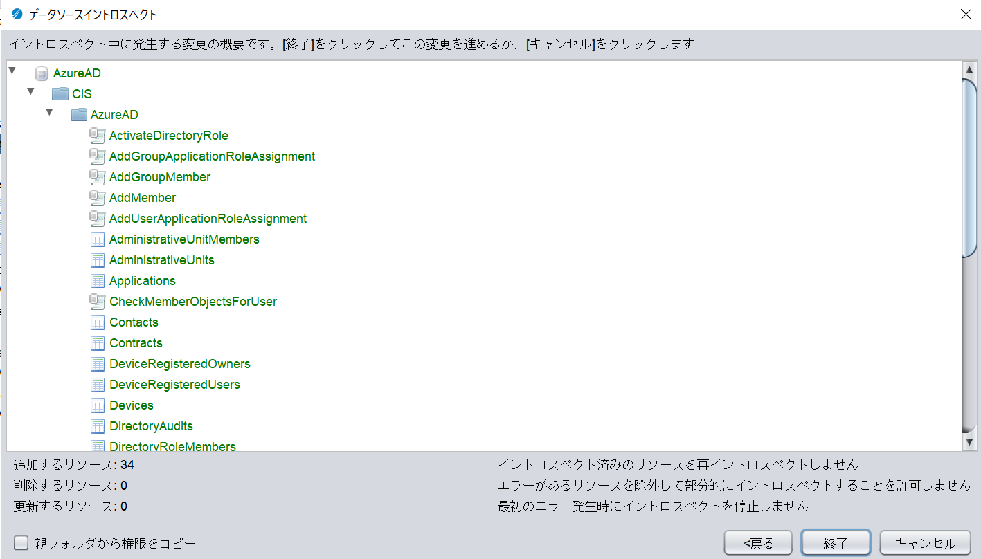Click the DeviceRegisteredUsers table icon
The image size is (981, 559).
pos(98,385)
